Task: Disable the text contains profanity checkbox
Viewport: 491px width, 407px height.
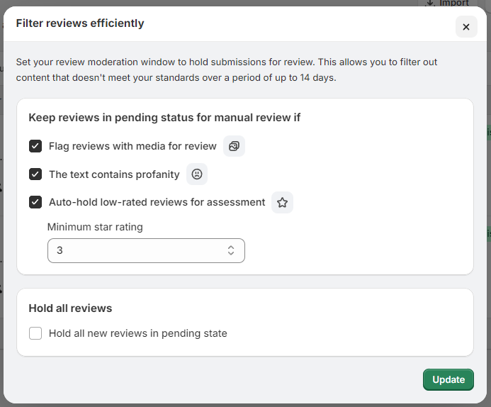Action: coord(35,174)
